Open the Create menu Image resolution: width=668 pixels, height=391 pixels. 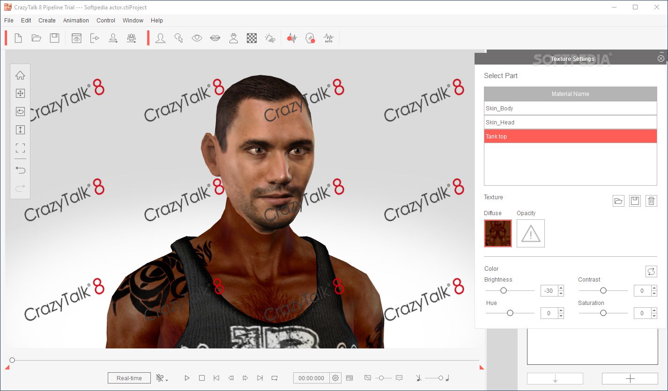(x=47, y=21)
